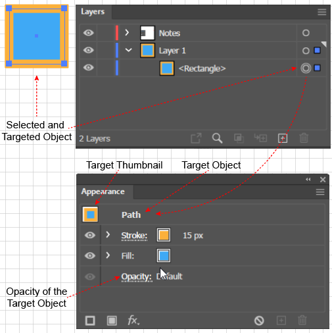Screen dimensions: 332x333
Task: Hide the Notes layer with eye icon
Action: 89,33
